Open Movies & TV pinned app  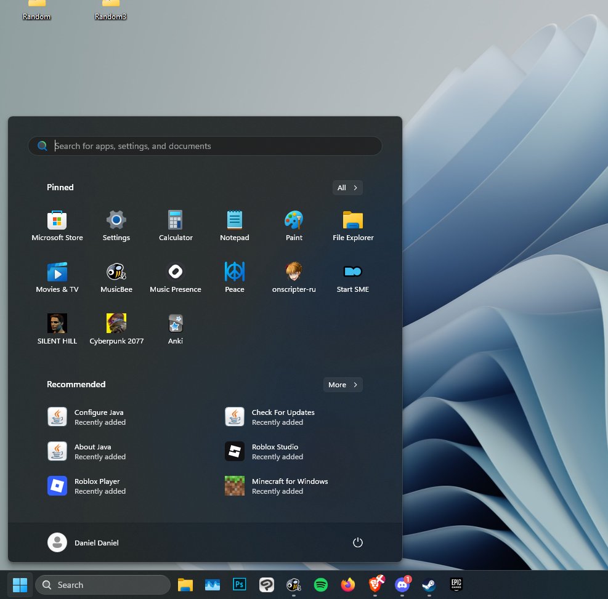coord(57,278)
